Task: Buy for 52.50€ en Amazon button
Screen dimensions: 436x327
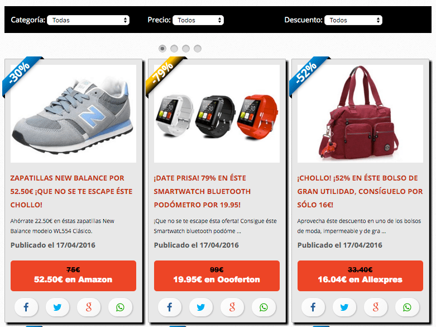Action: [73, 276]
